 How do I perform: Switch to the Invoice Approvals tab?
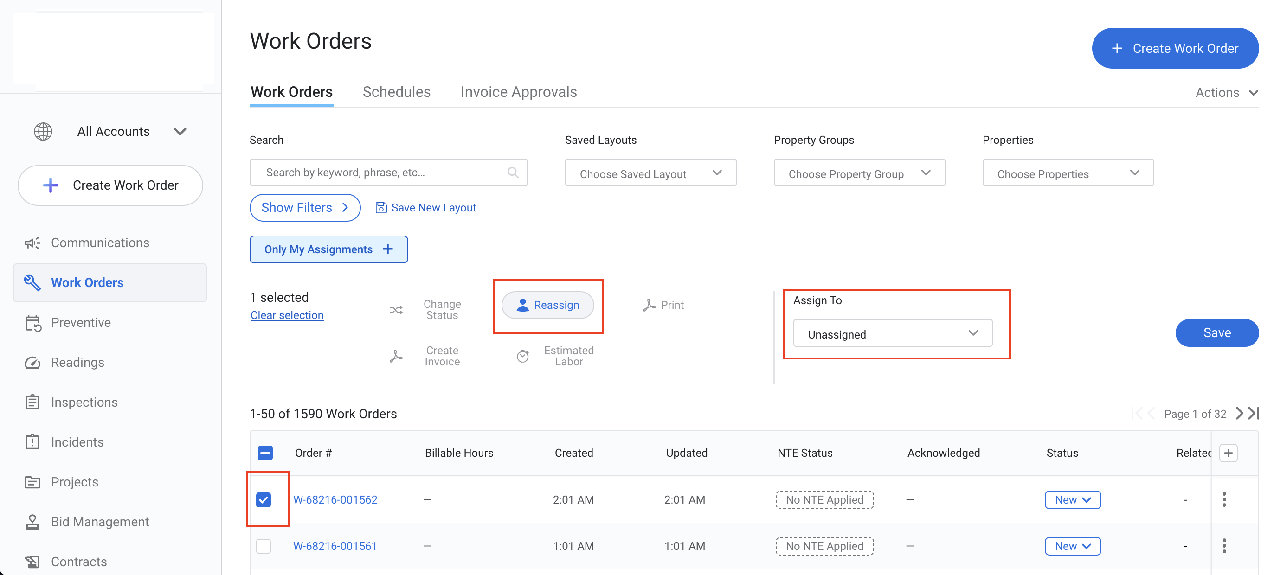click(x=518, y=92)
